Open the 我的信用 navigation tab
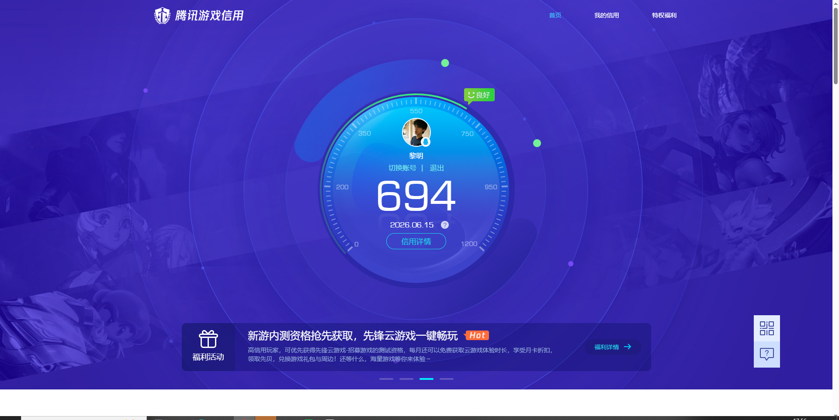The image size is (839, 420). point(607,15)
